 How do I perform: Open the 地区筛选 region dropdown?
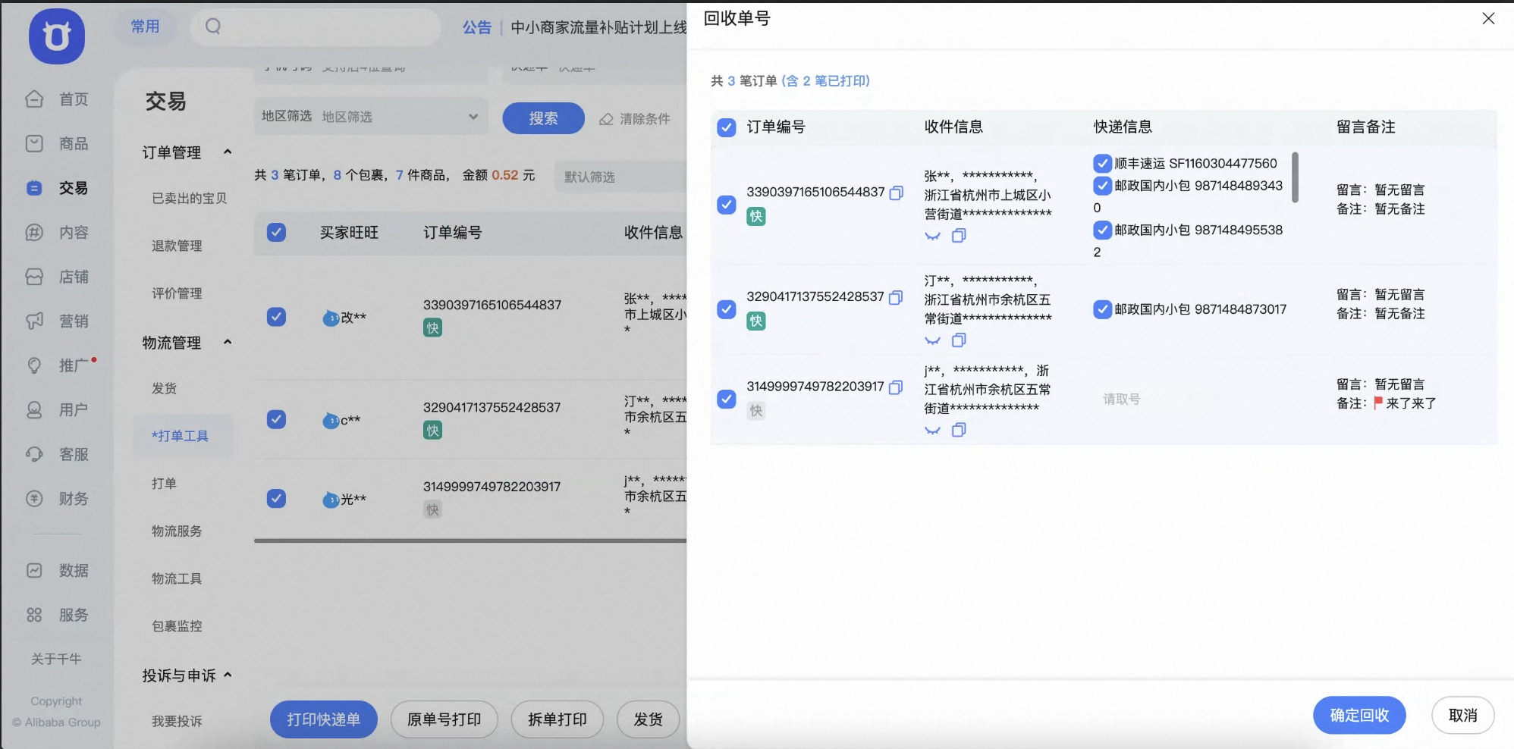click(371, 116)
